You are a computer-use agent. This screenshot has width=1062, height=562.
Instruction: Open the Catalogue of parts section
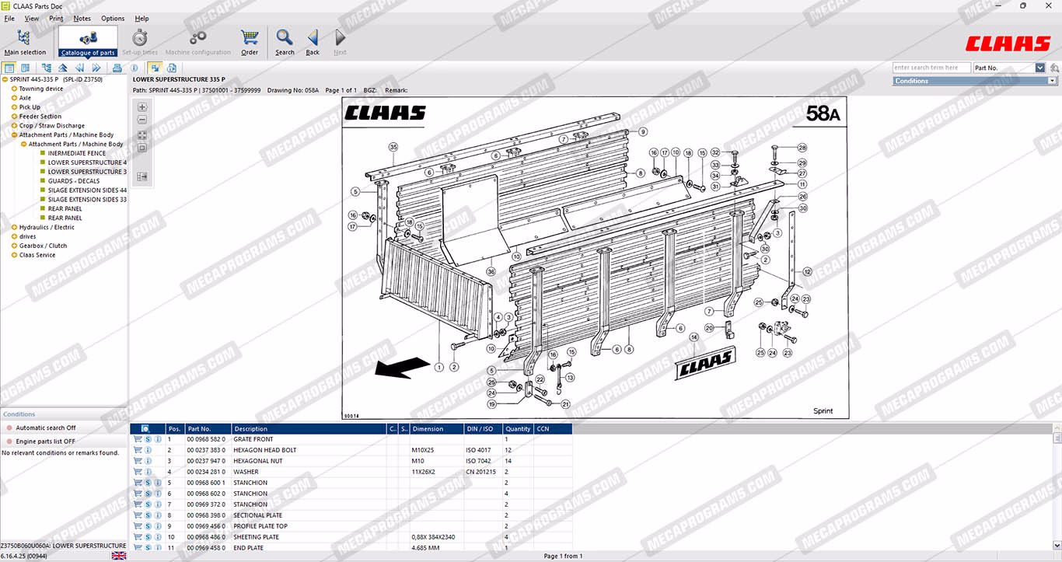tap(88, 42)
